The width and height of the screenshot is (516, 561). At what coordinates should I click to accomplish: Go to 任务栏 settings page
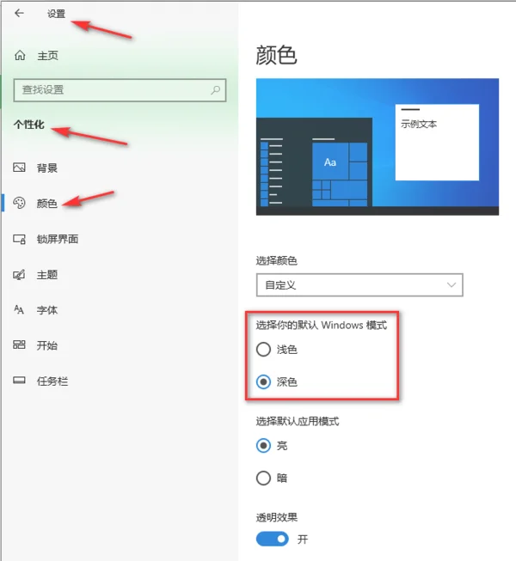coord(52,381)
